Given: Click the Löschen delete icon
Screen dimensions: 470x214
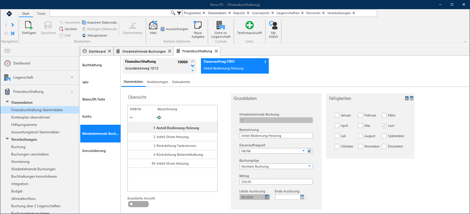Looking at the screenshot, I should tap(61, 29).
